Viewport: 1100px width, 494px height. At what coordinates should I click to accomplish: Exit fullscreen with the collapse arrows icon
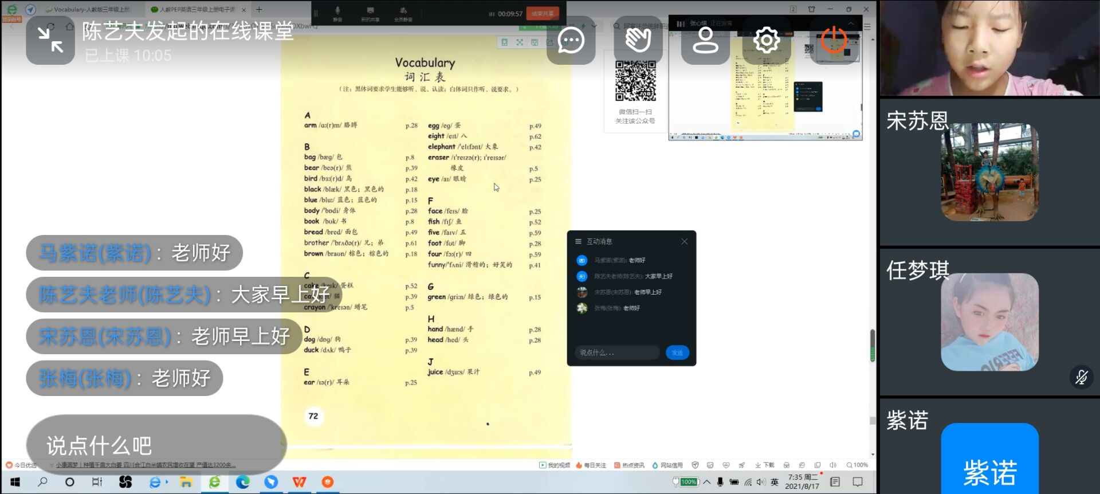(50, 40)
